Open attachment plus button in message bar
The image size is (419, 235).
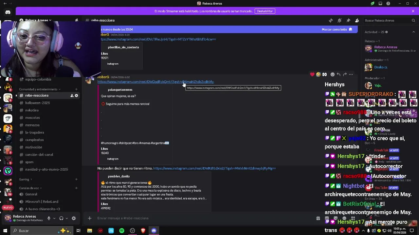[x=89, y=218]
